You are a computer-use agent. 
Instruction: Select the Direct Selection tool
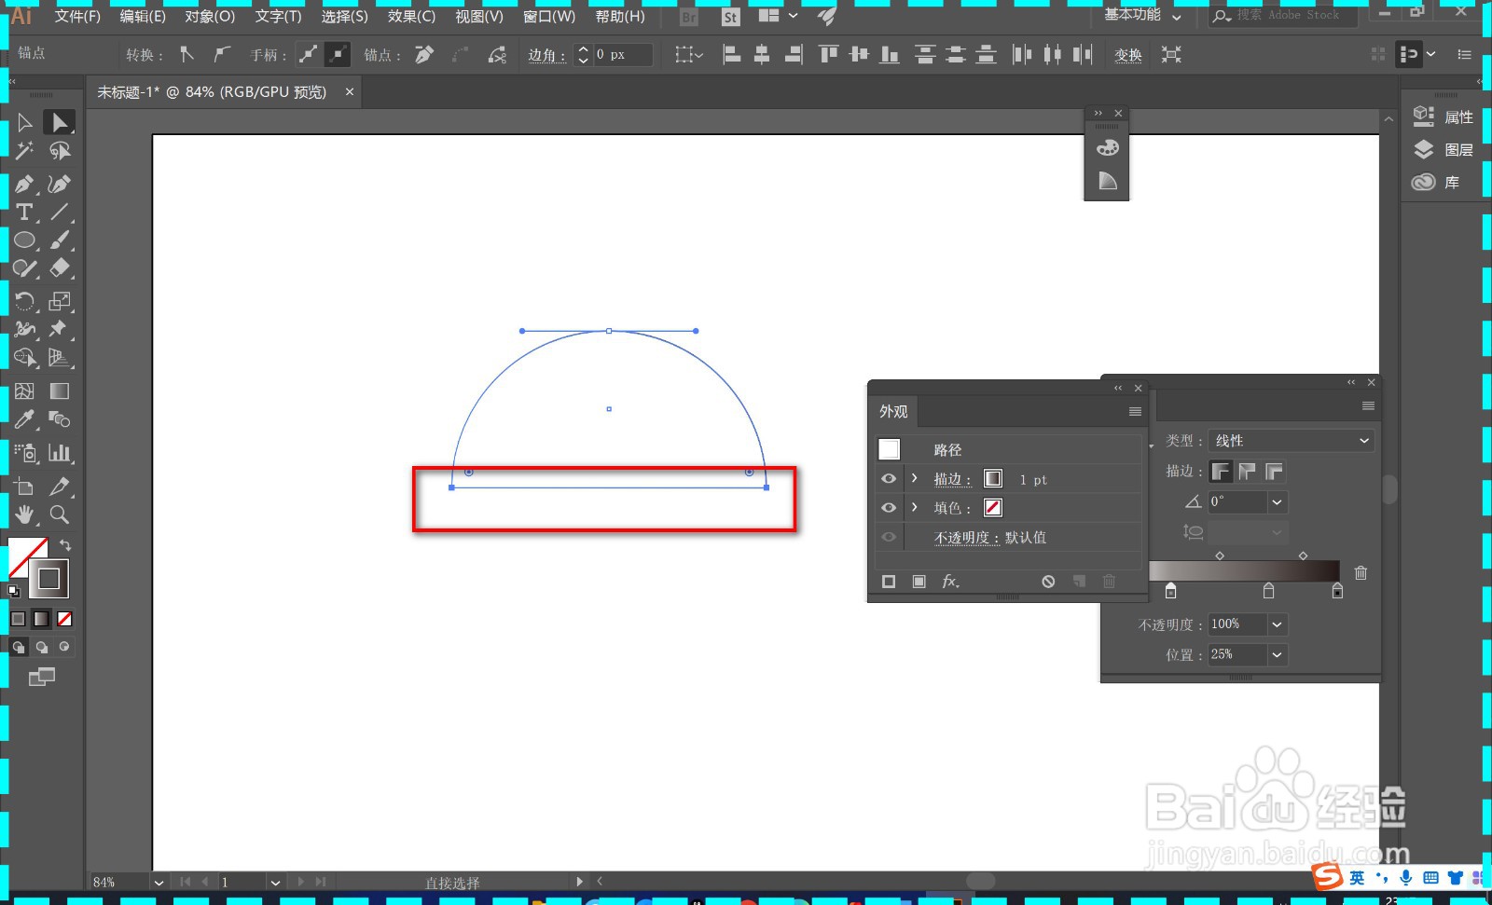[x=60, y=122]
